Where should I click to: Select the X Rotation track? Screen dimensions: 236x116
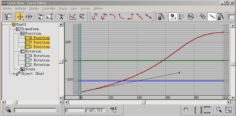coord(40,56)
